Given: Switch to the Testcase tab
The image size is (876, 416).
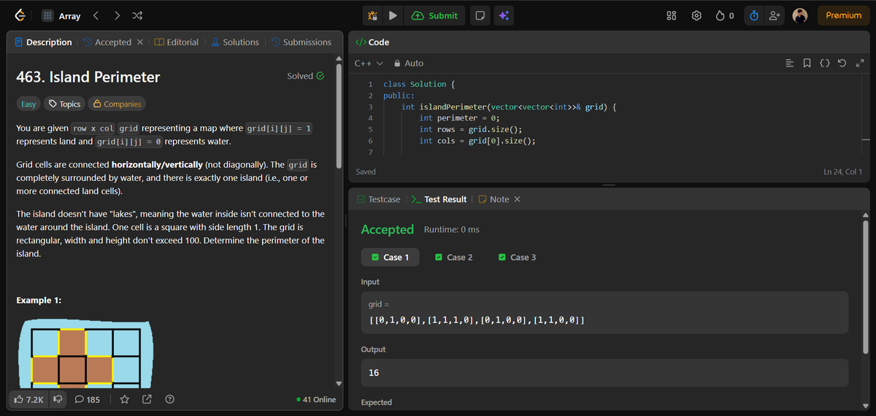Looking at the screenshot, I should pos(379,199).
